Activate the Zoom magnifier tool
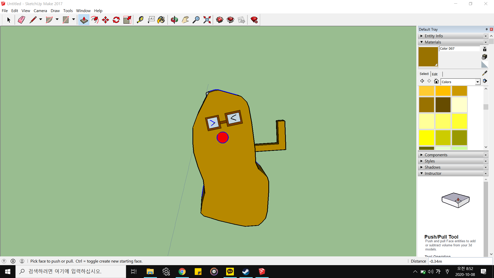494x278 pixels. click(x=196, y=20)
